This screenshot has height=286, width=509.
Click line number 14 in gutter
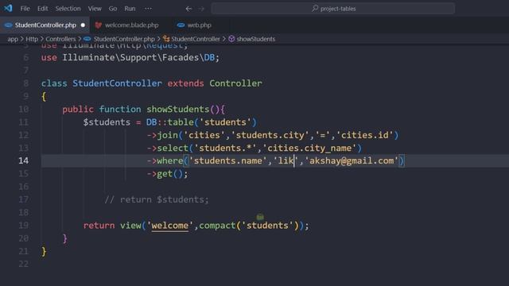[23, 160]
